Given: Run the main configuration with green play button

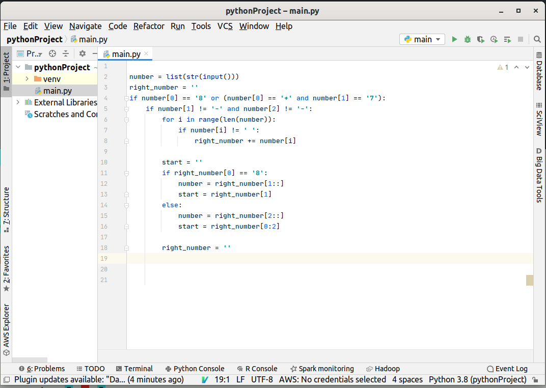Looking at the screenshot, I should (x=454, y=39).
